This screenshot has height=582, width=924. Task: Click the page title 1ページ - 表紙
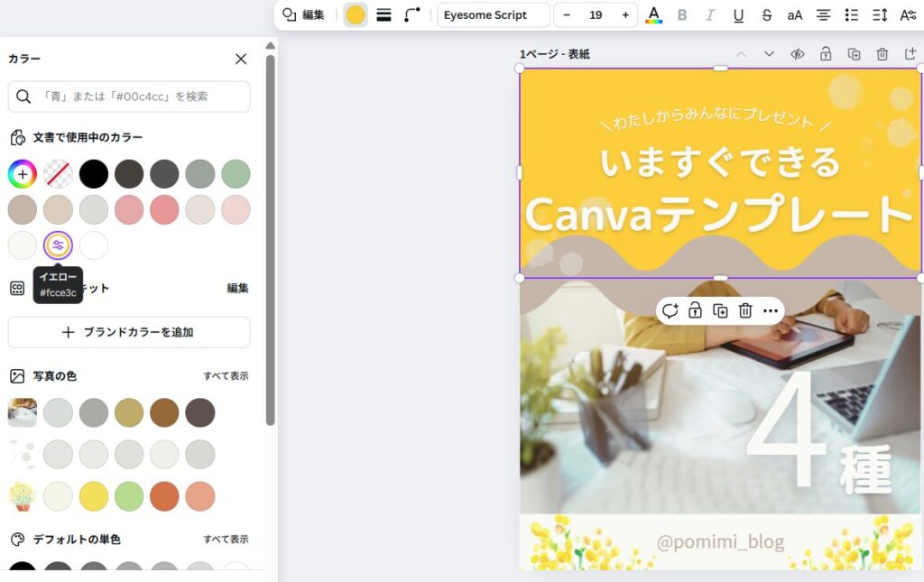point(555,54)
